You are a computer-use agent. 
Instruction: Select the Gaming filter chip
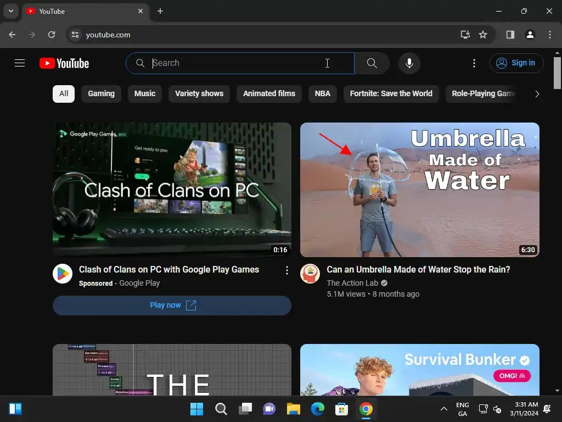click(101, 93)
